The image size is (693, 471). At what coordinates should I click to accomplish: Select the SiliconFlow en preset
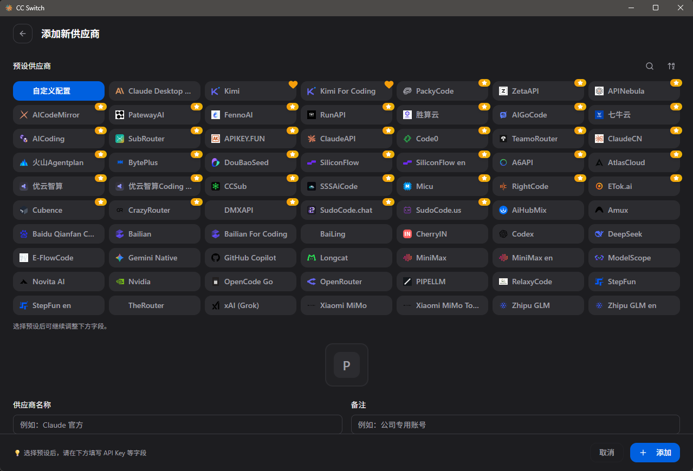[442, 162]
